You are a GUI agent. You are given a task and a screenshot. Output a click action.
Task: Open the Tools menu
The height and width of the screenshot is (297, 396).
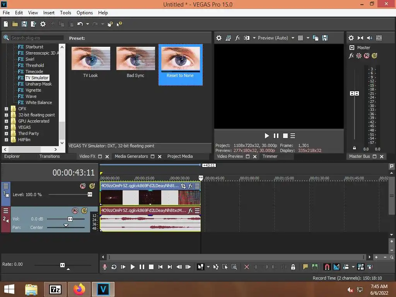(x=65, y=13)
